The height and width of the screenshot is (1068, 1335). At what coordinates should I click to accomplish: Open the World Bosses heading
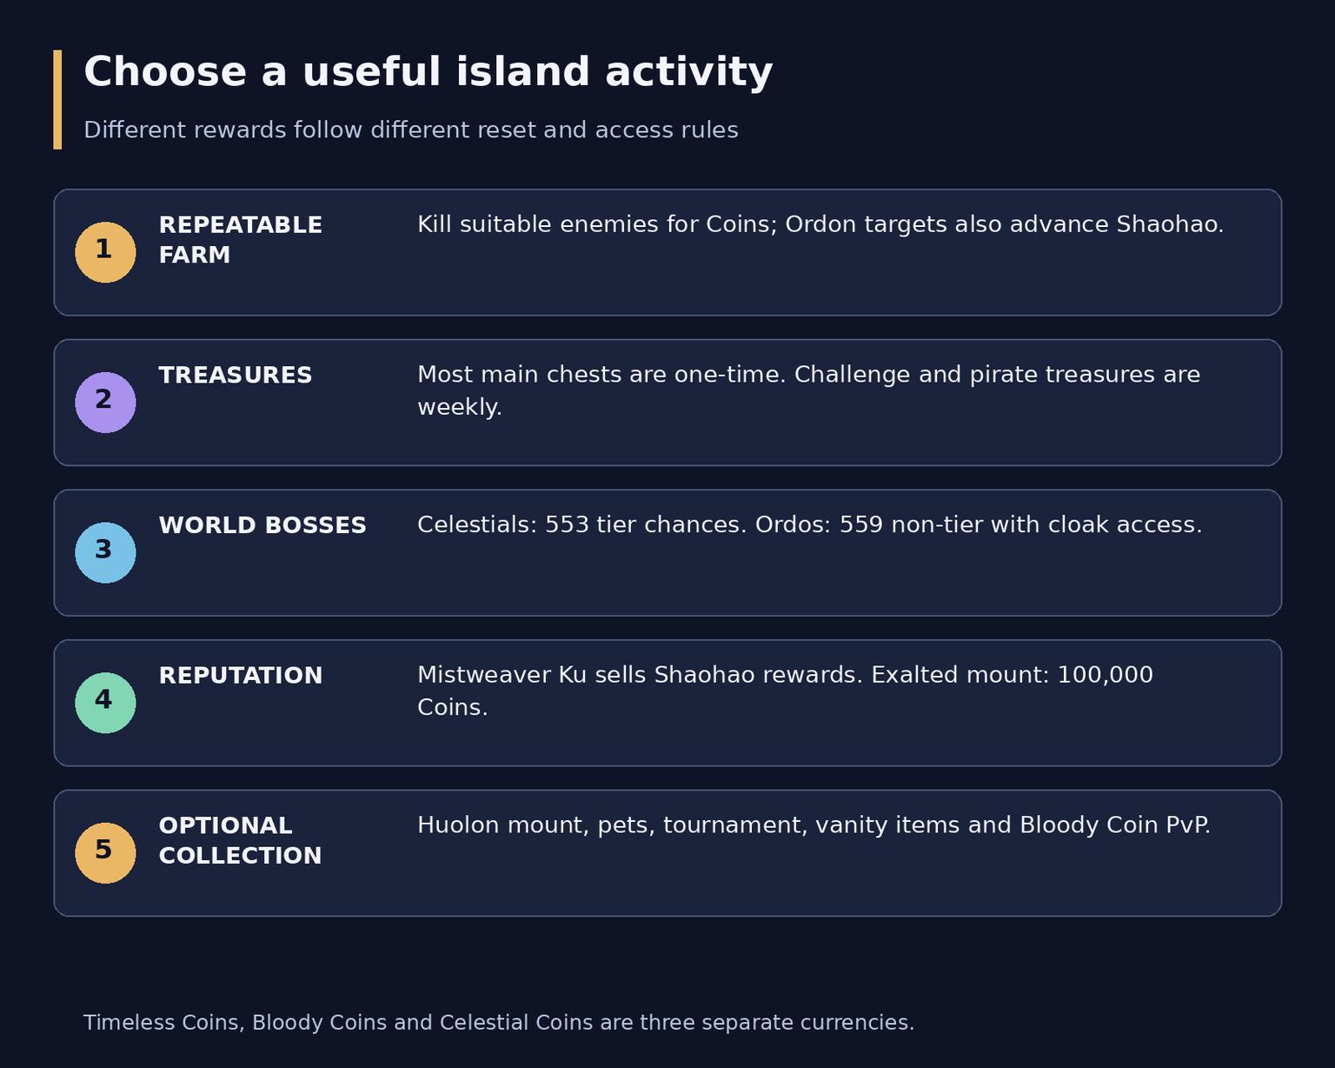(262, 526)
